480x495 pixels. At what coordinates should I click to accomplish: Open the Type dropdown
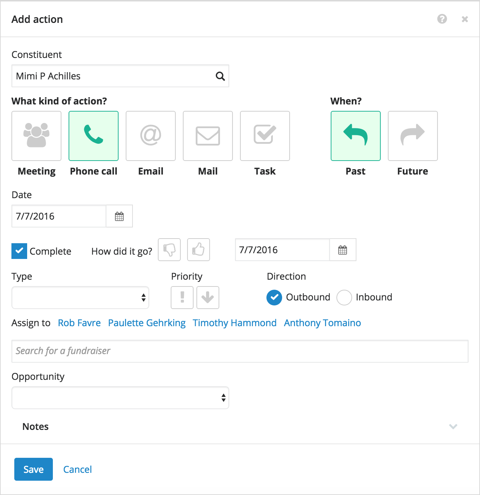[80, 298]
